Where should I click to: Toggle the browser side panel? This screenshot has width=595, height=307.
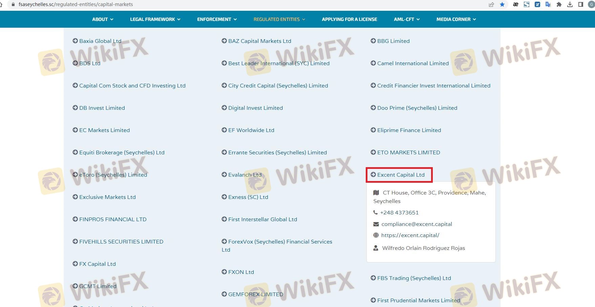click(x=580, y=4)
